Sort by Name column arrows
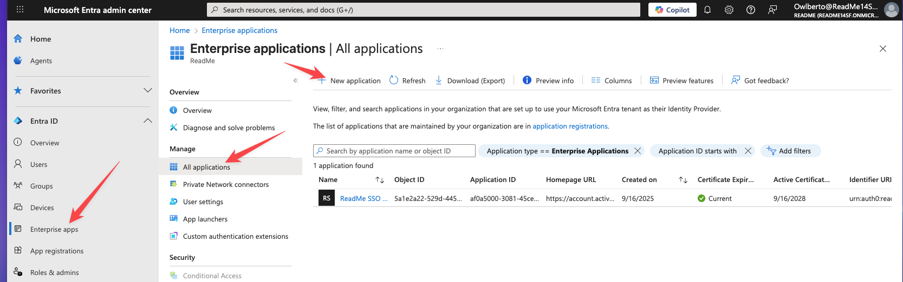The width and height of the screenshot is (903, 282). (380, 180)
